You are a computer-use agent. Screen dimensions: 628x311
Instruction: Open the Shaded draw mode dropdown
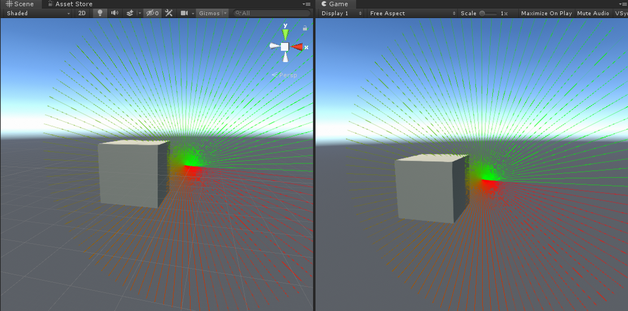38,13
